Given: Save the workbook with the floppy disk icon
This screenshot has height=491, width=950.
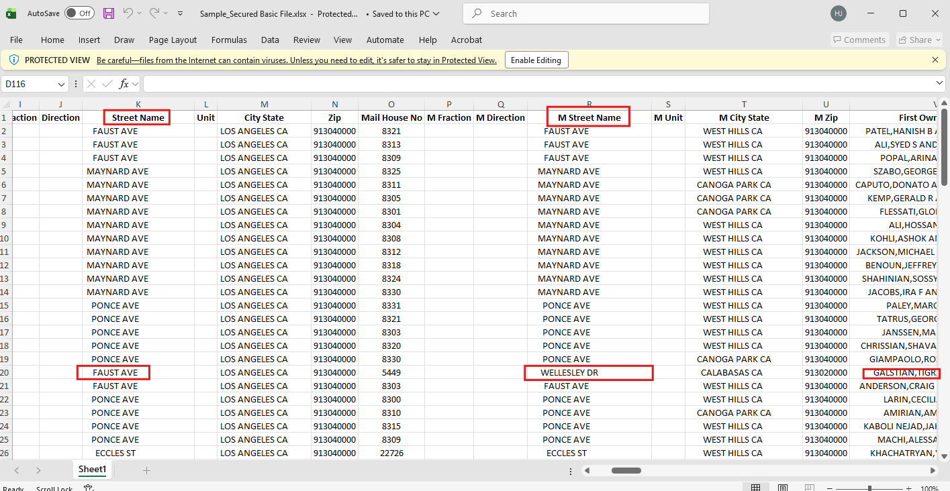Looking at the screenshot, I should click(x=109, y=13).
